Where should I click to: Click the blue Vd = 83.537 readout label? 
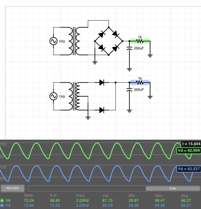[x=188, y=169]
